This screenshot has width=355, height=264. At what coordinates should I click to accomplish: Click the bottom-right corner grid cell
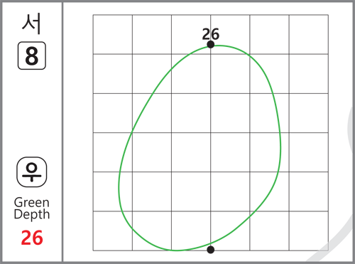[x=309, y=231]
